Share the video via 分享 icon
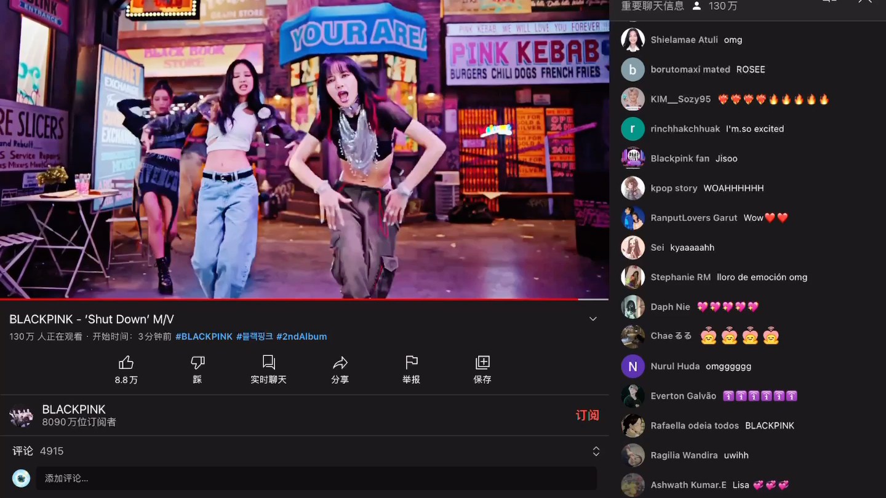886x498 pixels. tap(340, 362)
